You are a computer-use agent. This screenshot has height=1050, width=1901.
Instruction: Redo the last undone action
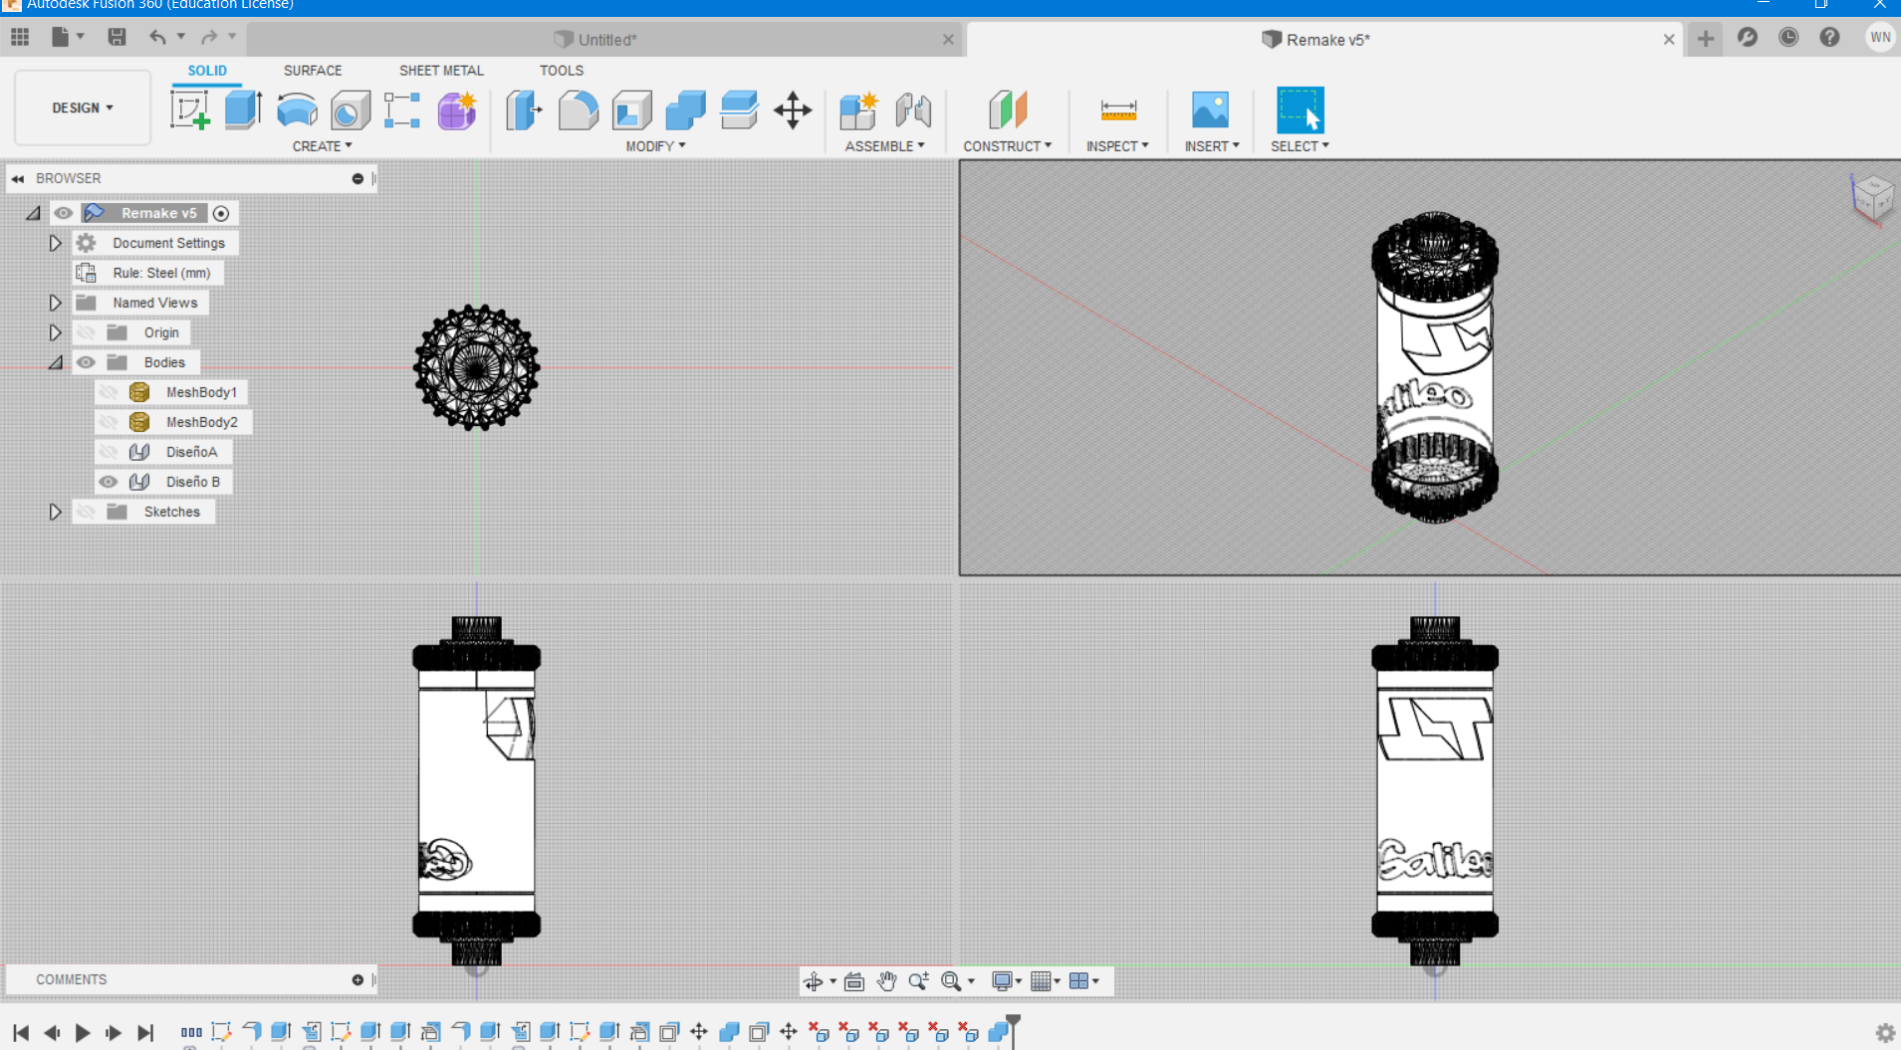pyautogui.click(x=209, y=38)
